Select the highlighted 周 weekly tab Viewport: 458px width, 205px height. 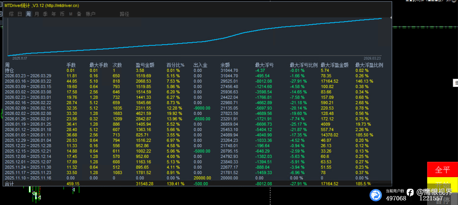28,14
